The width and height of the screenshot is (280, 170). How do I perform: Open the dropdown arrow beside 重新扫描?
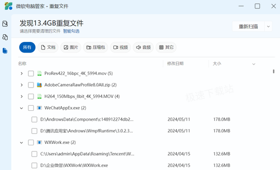(268, 27)
